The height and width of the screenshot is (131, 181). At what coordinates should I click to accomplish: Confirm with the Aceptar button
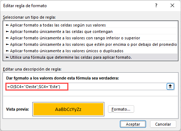[x=133, y=124]
